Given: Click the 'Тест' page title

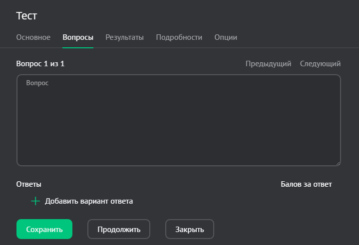Looking at the screenshot, I should (27, 15).
